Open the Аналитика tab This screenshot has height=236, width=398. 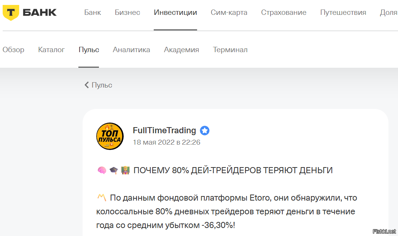tap(131, 50)
